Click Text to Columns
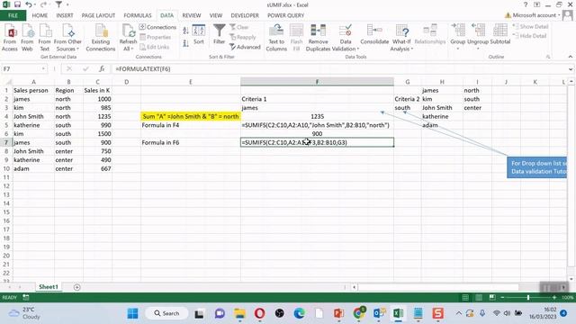 [x=276, y=38]
